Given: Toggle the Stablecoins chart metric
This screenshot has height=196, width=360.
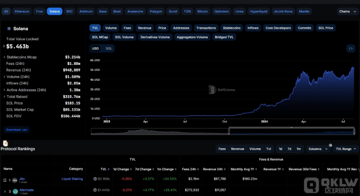Looking at the screenshot, I should 231,28.
